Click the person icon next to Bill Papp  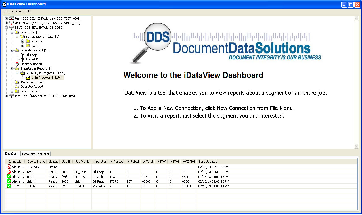tap(22, 55)
